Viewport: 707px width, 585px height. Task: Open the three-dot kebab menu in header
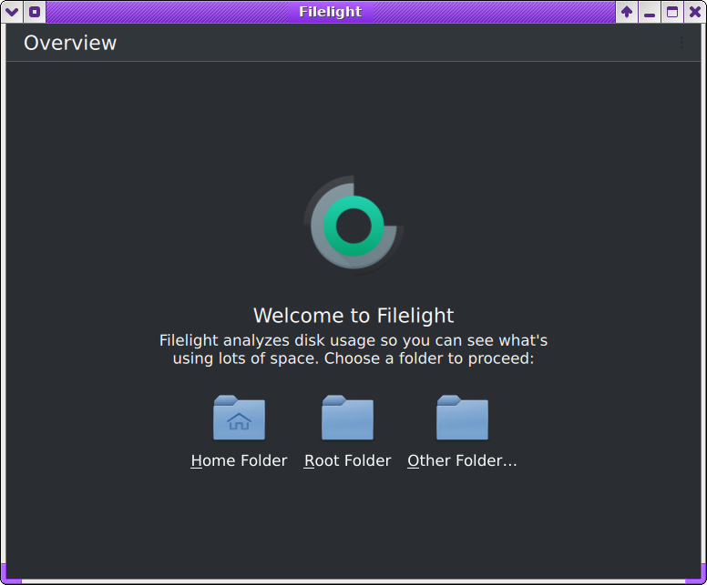[x=681, y=43]
